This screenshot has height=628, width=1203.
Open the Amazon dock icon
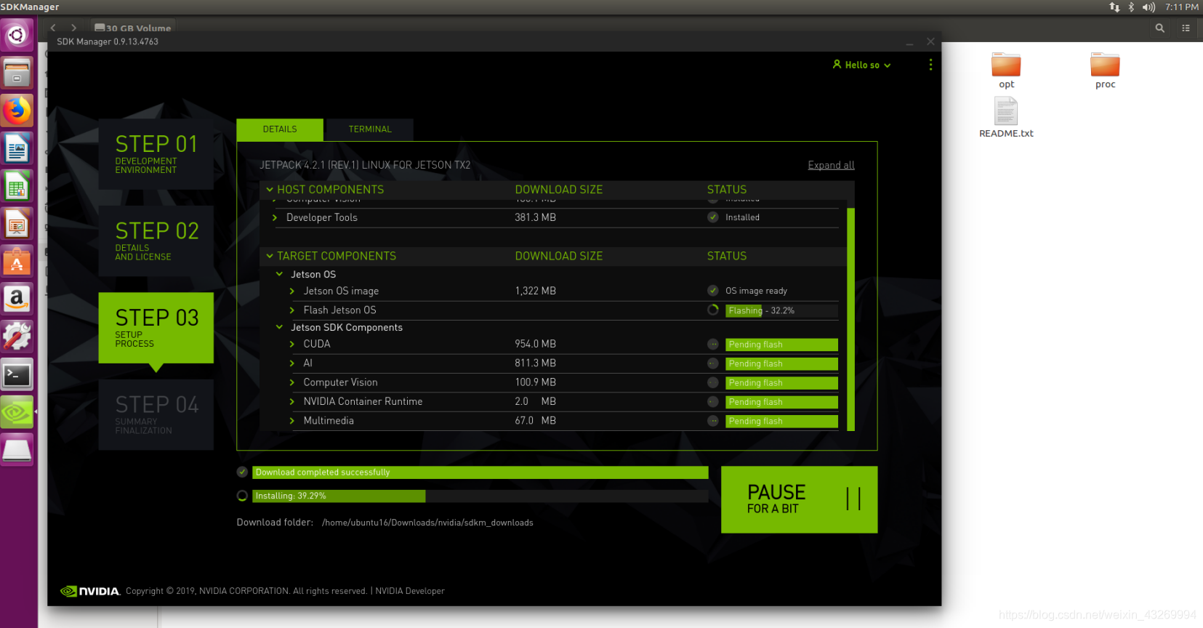(x=17, y=299)
